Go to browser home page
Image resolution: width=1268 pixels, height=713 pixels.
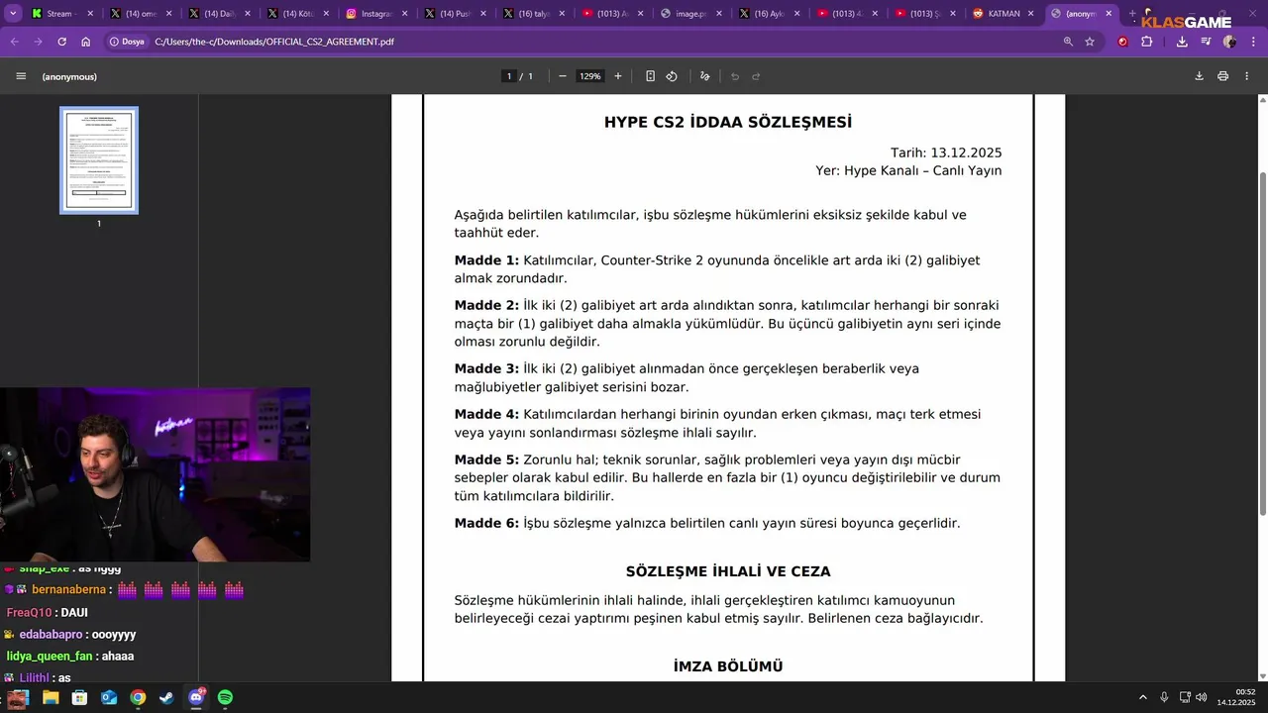click(x=86, y=42)
